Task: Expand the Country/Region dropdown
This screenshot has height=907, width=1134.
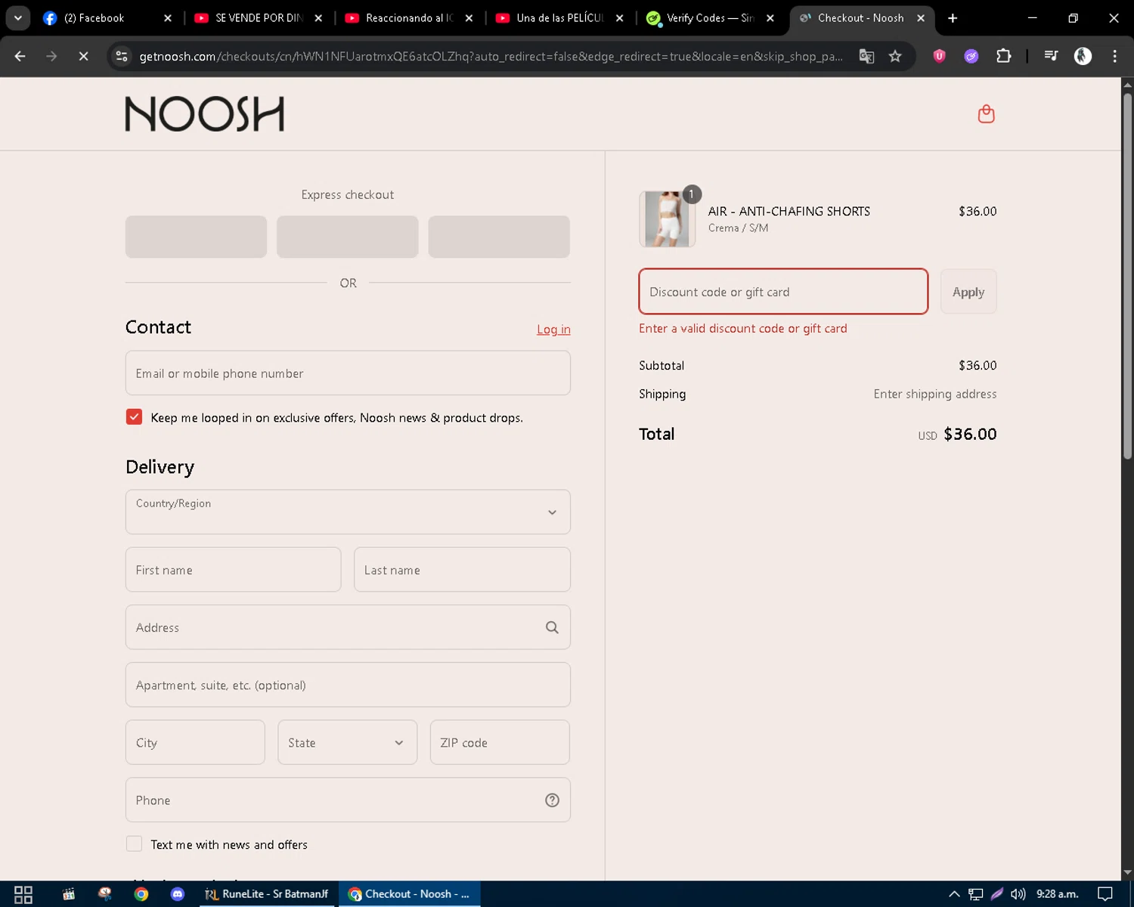Action: coord(348,512)
